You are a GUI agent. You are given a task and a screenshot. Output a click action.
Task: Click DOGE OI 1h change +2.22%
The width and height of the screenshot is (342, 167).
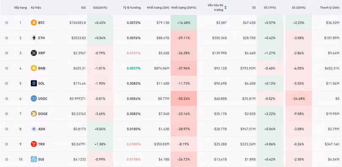click(x=270, y=114)
